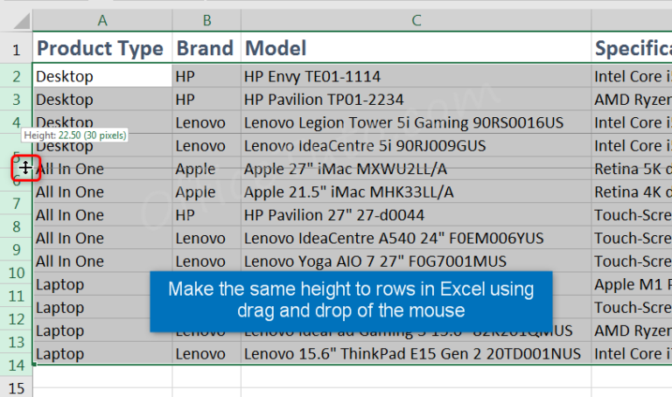
Task: Select column C header
Action: point(416,20)
